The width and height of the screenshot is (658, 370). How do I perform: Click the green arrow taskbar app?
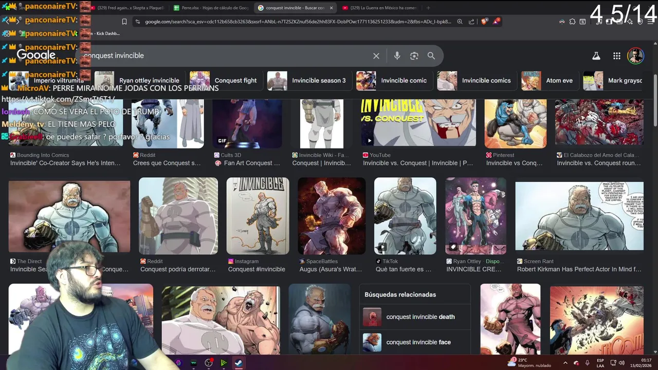point(224,363)
